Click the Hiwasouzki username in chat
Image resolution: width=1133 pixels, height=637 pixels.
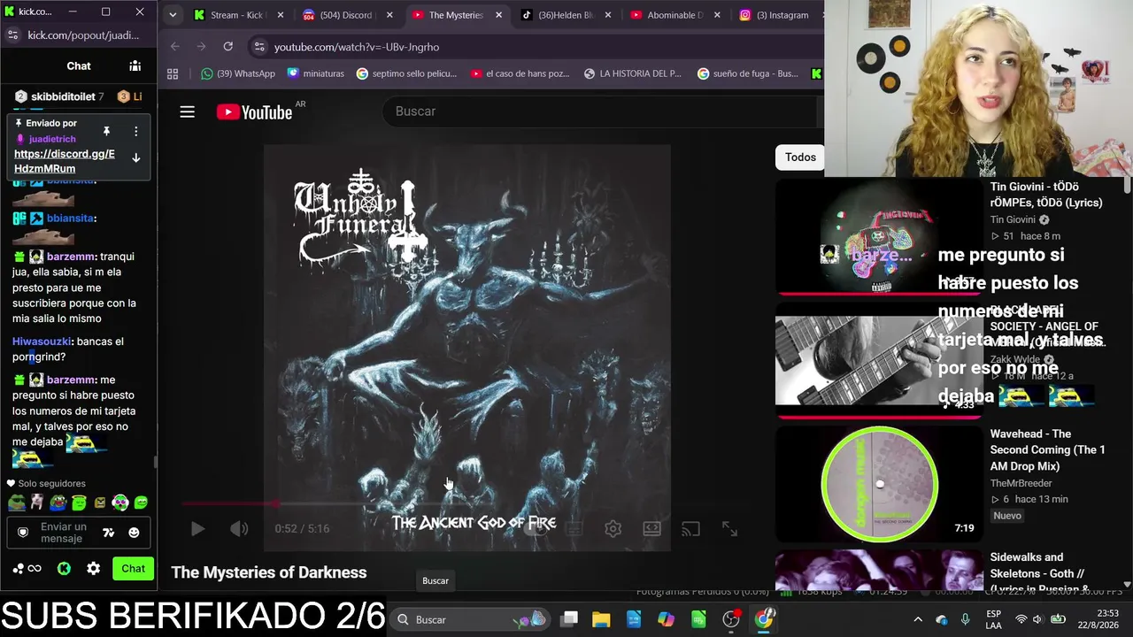tap(42, 342)
